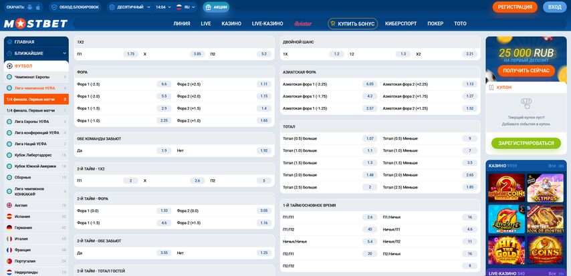The height and width of the screenshot is (276, 571).
Task: Select Азиатская фора 2 (+1.25) odds 1.52
Action: (x=470, y=108)
